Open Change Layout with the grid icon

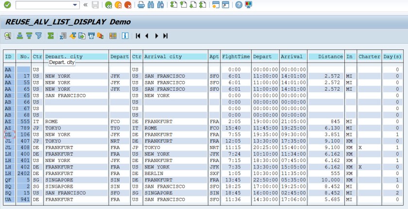(x=113, y=35)
